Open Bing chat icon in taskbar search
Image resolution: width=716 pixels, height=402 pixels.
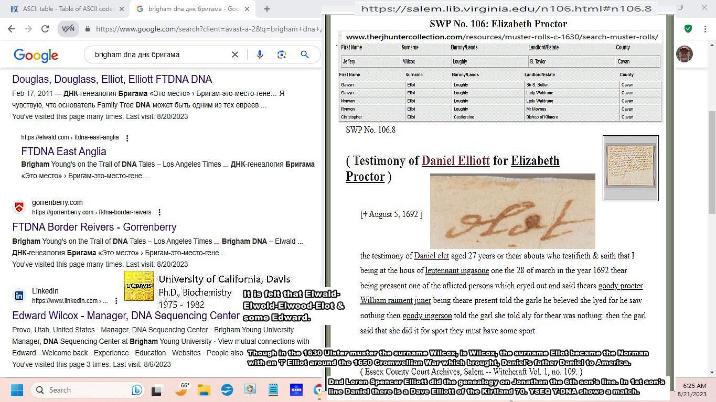[136, 390]
